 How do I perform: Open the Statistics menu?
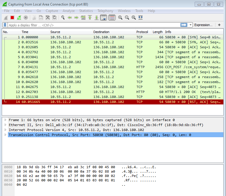(86, 11)
